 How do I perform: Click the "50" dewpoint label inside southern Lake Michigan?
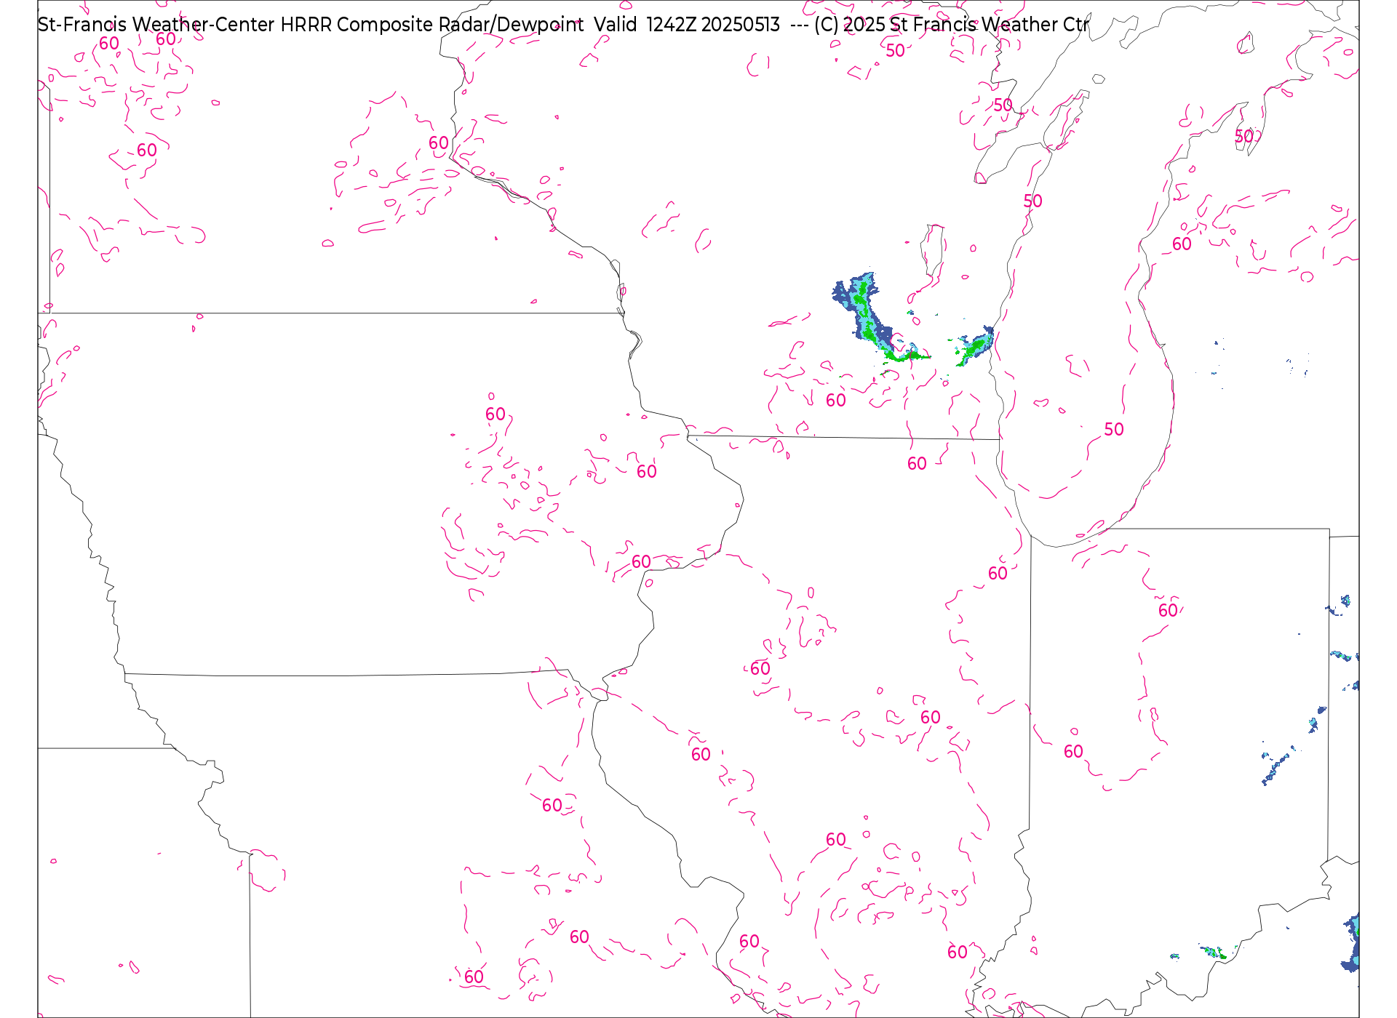1114,429
